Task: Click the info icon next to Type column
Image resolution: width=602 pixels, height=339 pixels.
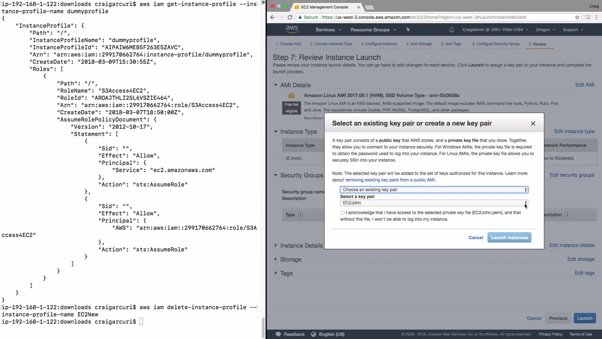Action: click(300, 215)
